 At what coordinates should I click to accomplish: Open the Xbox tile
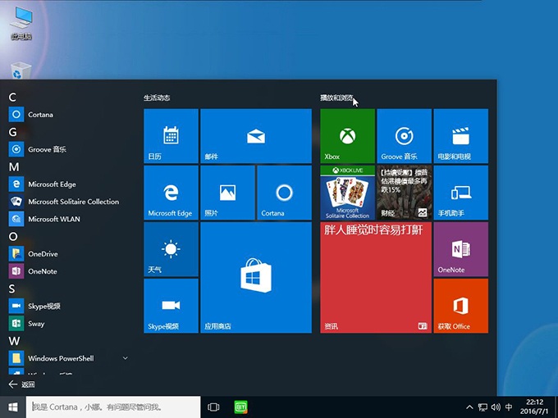point(347,136)
